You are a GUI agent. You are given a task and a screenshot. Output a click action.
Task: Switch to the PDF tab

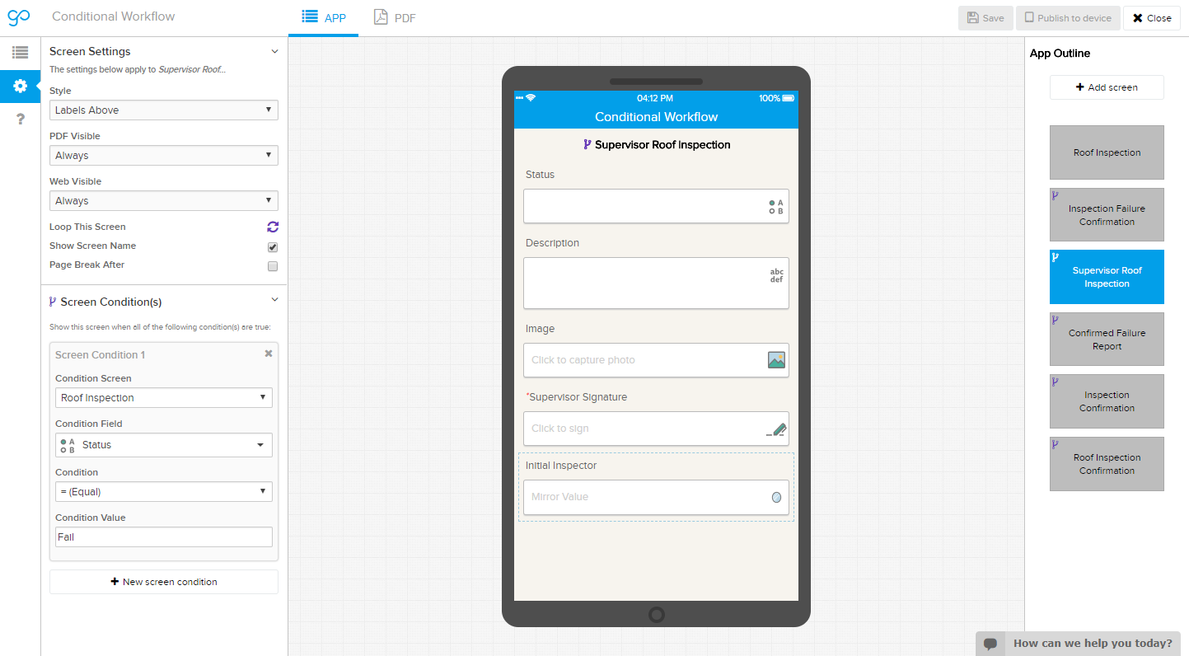395,17
